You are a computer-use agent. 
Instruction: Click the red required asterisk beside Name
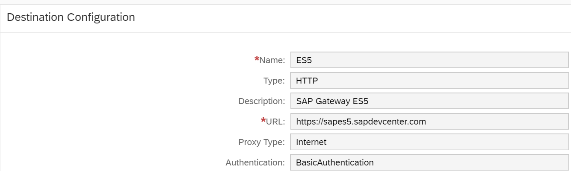coord(257,59)
